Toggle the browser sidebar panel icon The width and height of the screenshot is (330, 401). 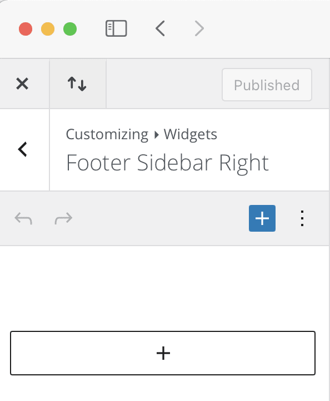(x=116, y=28)
